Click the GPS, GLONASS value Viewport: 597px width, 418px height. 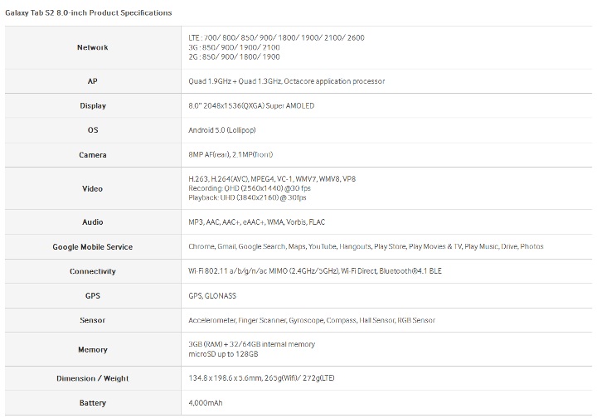click(x=212, y=296)
